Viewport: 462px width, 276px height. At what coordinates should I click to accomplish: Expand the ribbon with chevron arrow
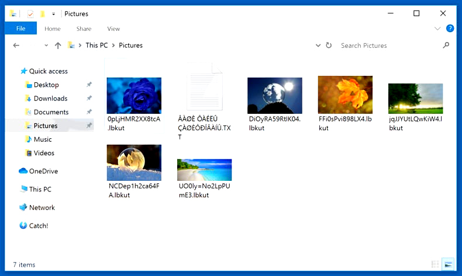coord(437,29)
